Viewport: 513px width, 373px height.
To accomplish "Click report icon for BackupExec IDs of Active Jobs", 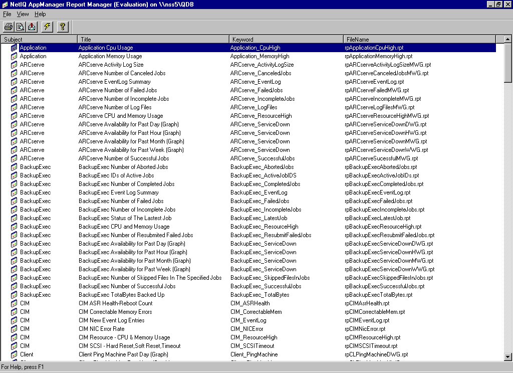I will (x=14, y=175).
